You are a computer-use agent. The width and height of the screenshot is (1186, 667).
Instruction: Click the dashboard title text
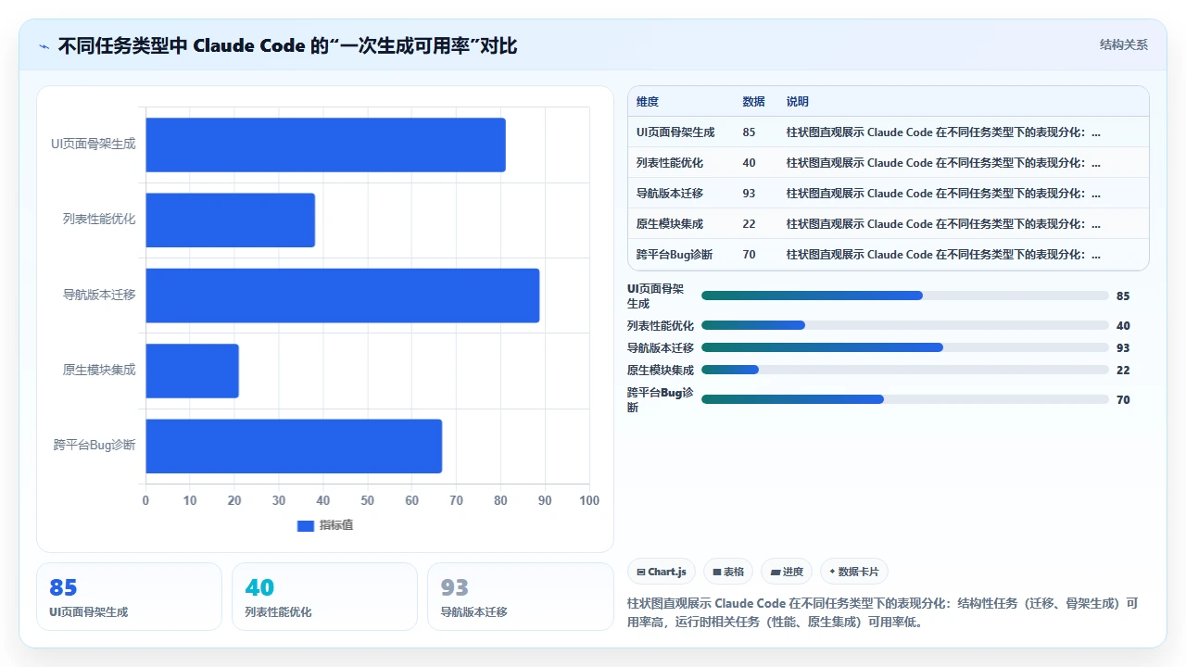[x=287, y=45]
